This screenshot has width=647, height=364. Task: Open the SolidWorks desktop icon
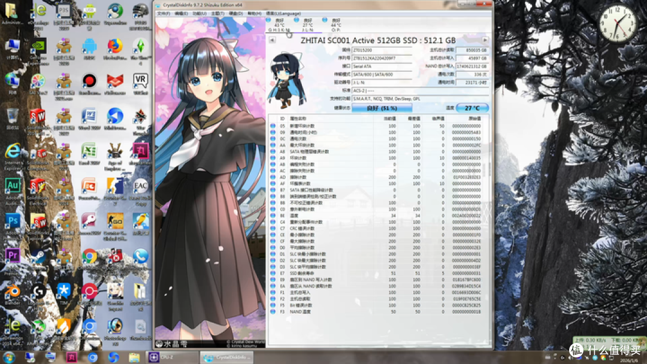tap(38, 122)
